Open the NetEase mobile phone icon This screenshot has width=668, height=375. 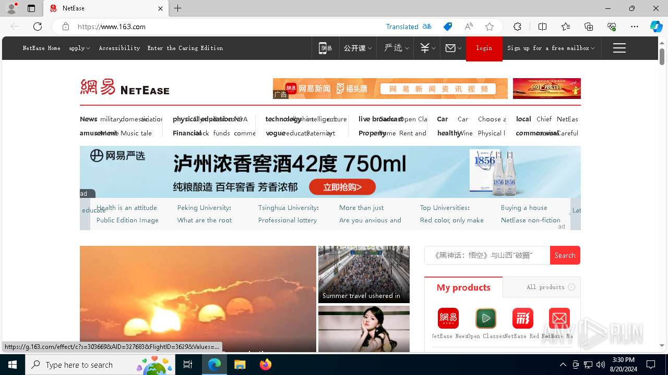pos(326,48)
